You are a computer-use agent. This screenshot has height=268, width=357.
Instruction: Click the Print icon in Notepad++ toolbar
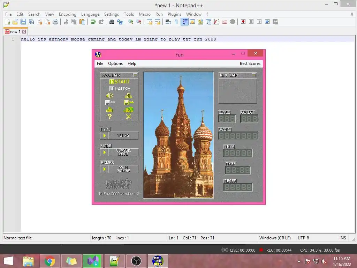tap(55, 22)
